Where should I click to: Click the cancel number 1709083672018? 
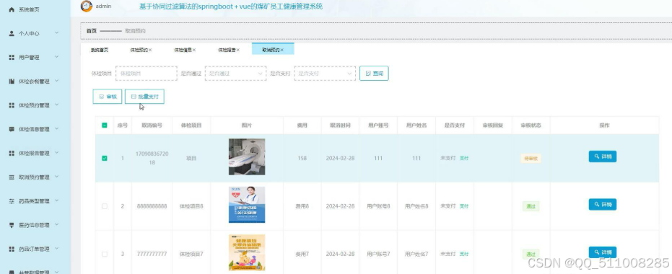(x=152, y=158)
